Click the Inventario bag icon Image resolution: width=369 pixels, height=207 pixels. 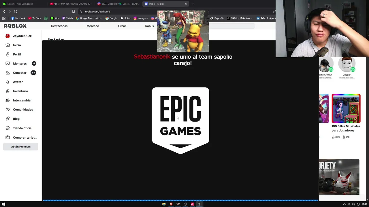tap(7, 91)
